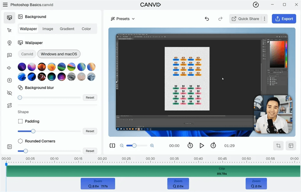The height and width of the screenshot is (192, 301).
Task: Open the Audio settings sidebar icon
Action: pos(9,68)
